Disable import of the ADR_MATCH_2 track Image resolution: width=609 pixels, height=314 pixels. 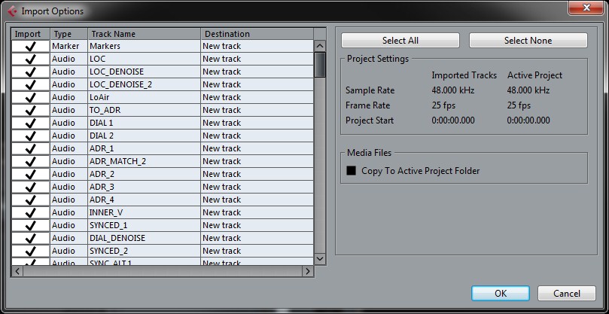(x=30, y=162)
